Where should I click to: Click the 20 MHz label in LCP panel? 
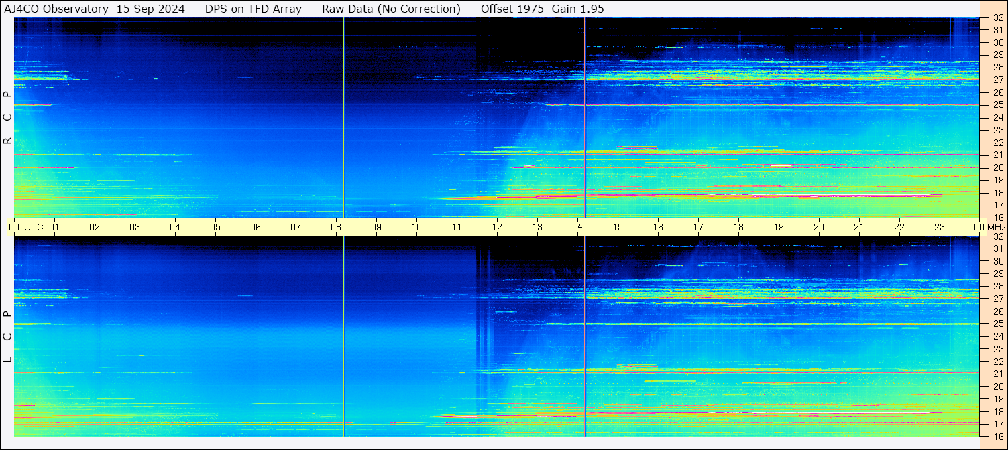997,386
